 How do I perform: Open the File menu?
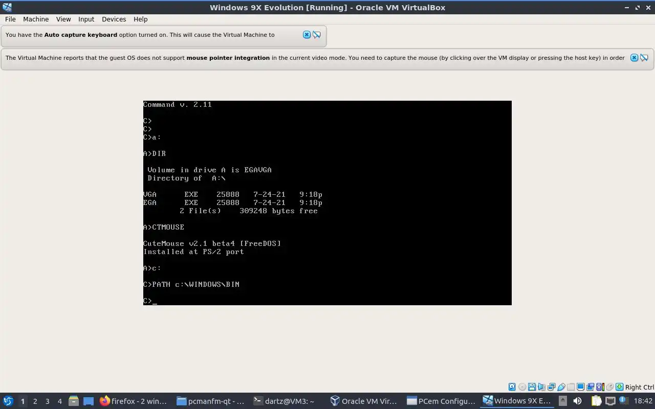tap(10, 19)
